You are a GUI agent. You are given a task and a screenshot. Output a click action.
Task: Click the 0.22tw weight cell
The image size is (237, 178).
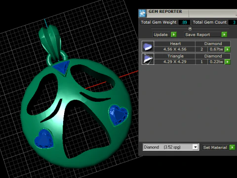tap(216, 62)
